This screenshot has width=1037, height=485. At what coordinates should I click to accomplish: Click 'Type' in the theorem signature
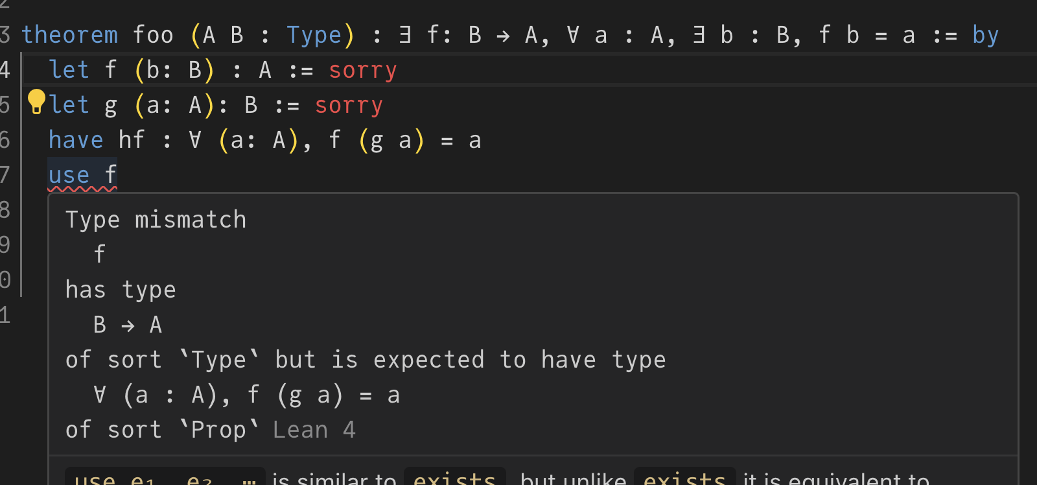tap(314, 35)
